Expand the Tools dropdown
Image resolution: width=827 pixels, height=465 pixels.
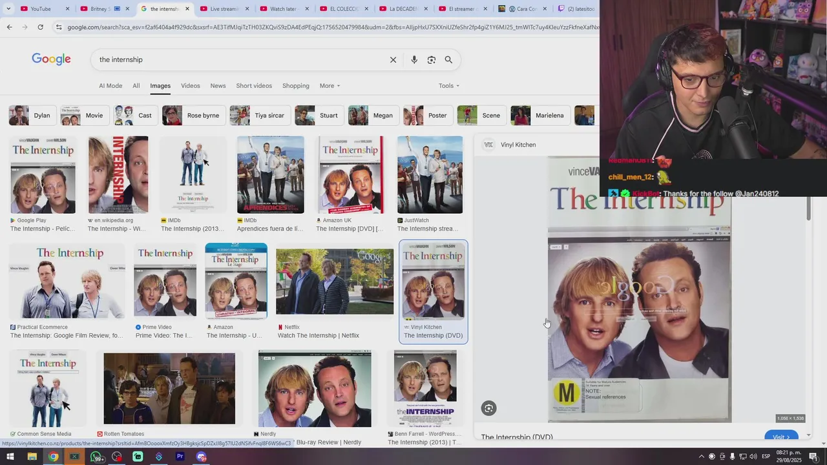point(449,86)
